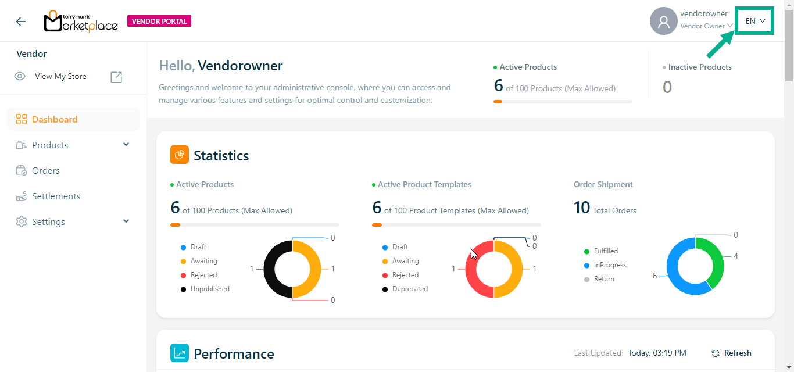Click the user avatar icon
Image resolution: width=794 pixels, height=372 pixels.
663,22
